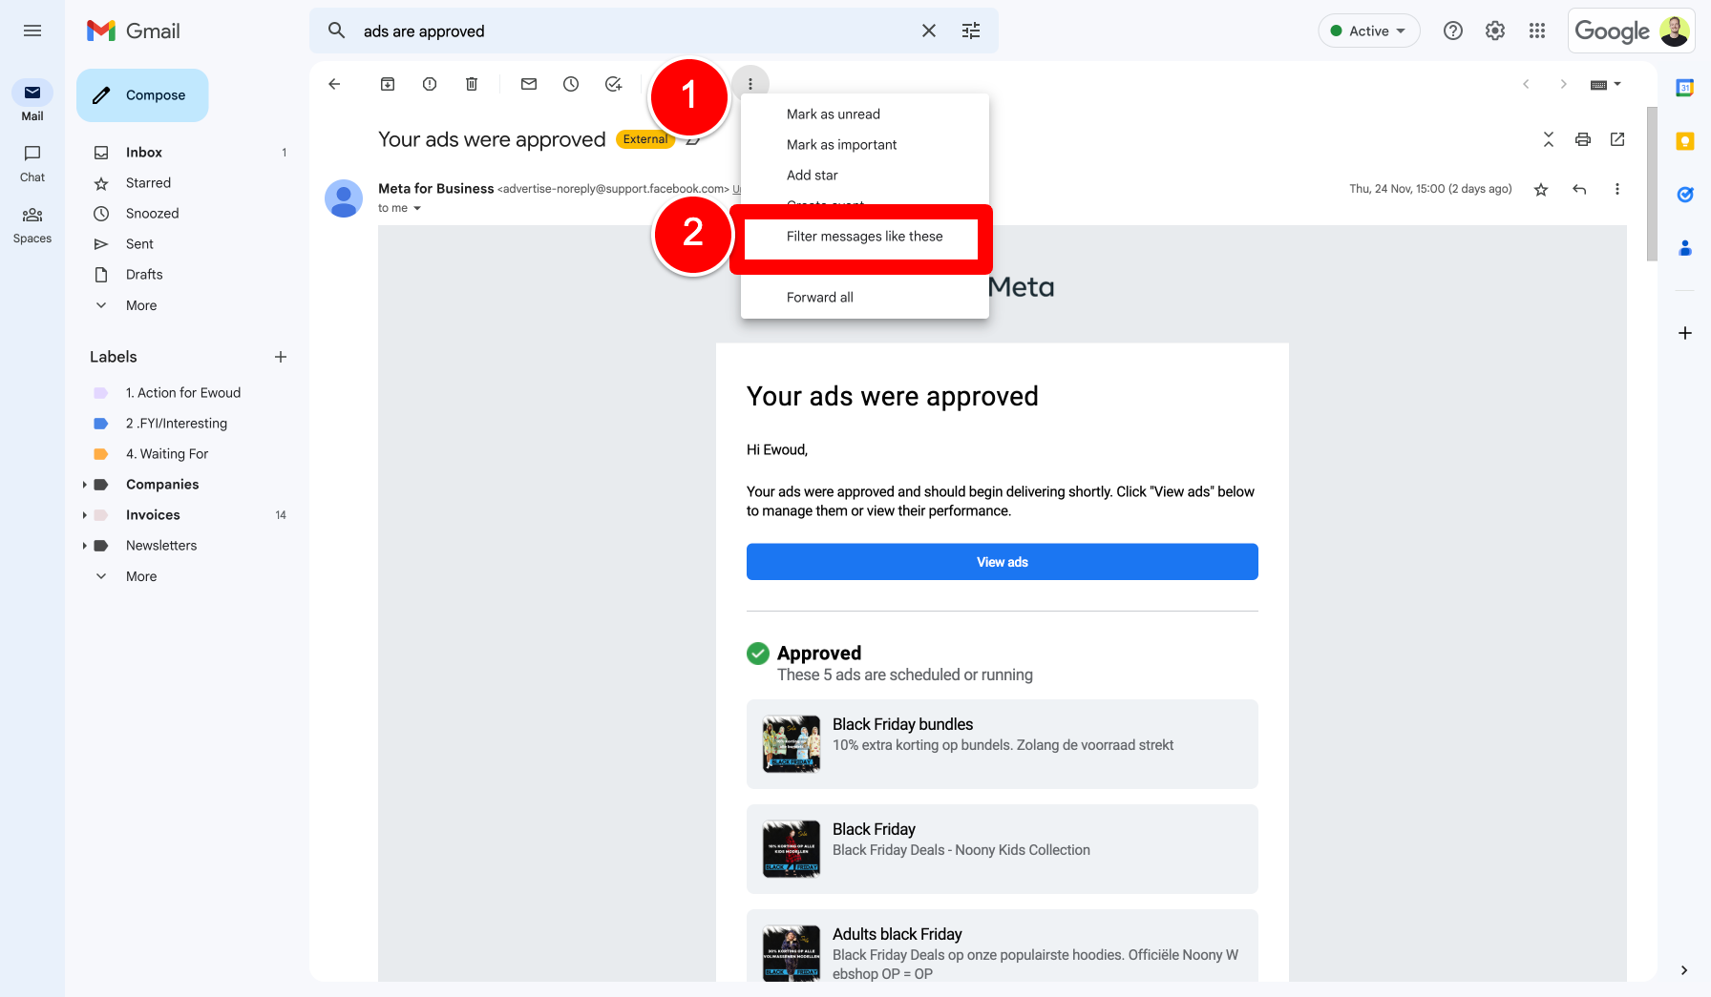The width and height of the screenshot is (1711, 997).
Task: Open the Google account profile picture
Action: (1675, 31)
